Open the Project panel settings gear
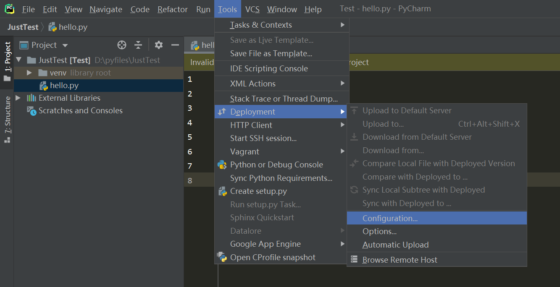Viewport: 560px width, 287px height. pos(158,45)
